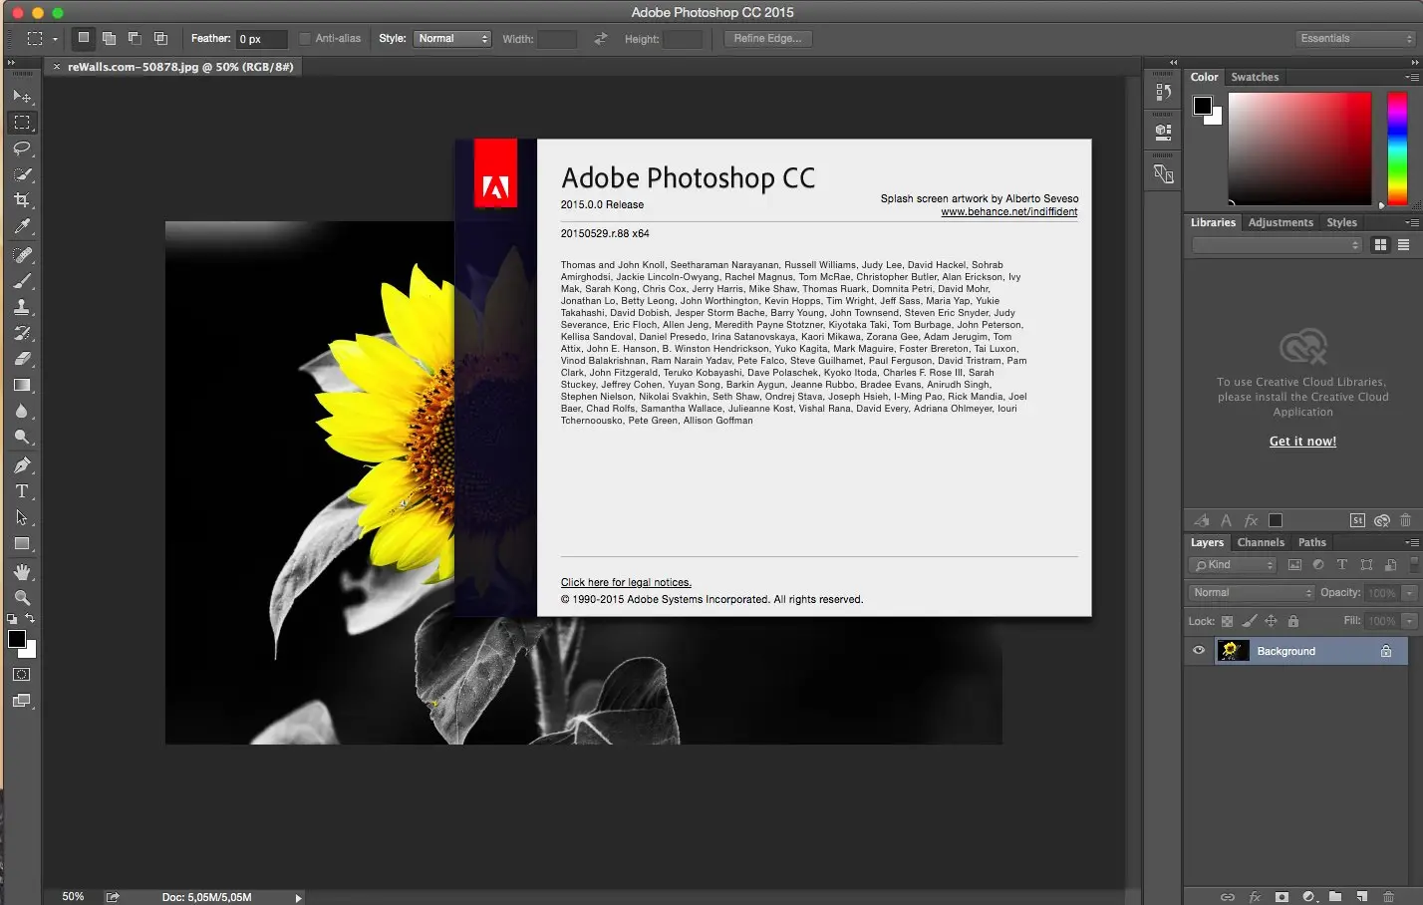Swap Width and Height values icon
1423x905 pixels.
pyautogui.click(x=600, y=39)
